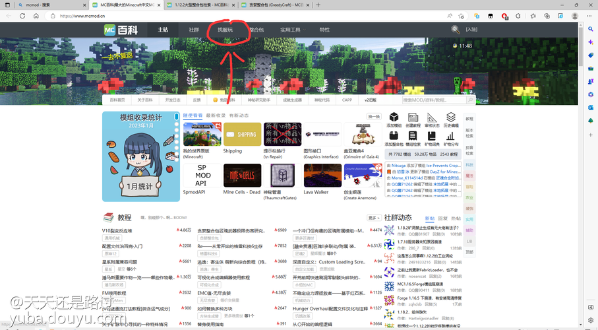Open the Lava Walker mod thumbnail
598x330 pixels.
(x=322, y=176)
